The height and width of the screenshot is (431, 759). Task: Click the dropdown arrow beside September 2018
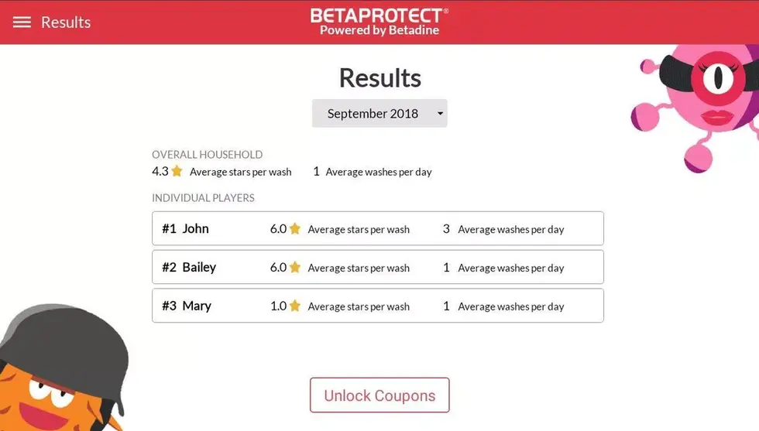pos(440,114)
